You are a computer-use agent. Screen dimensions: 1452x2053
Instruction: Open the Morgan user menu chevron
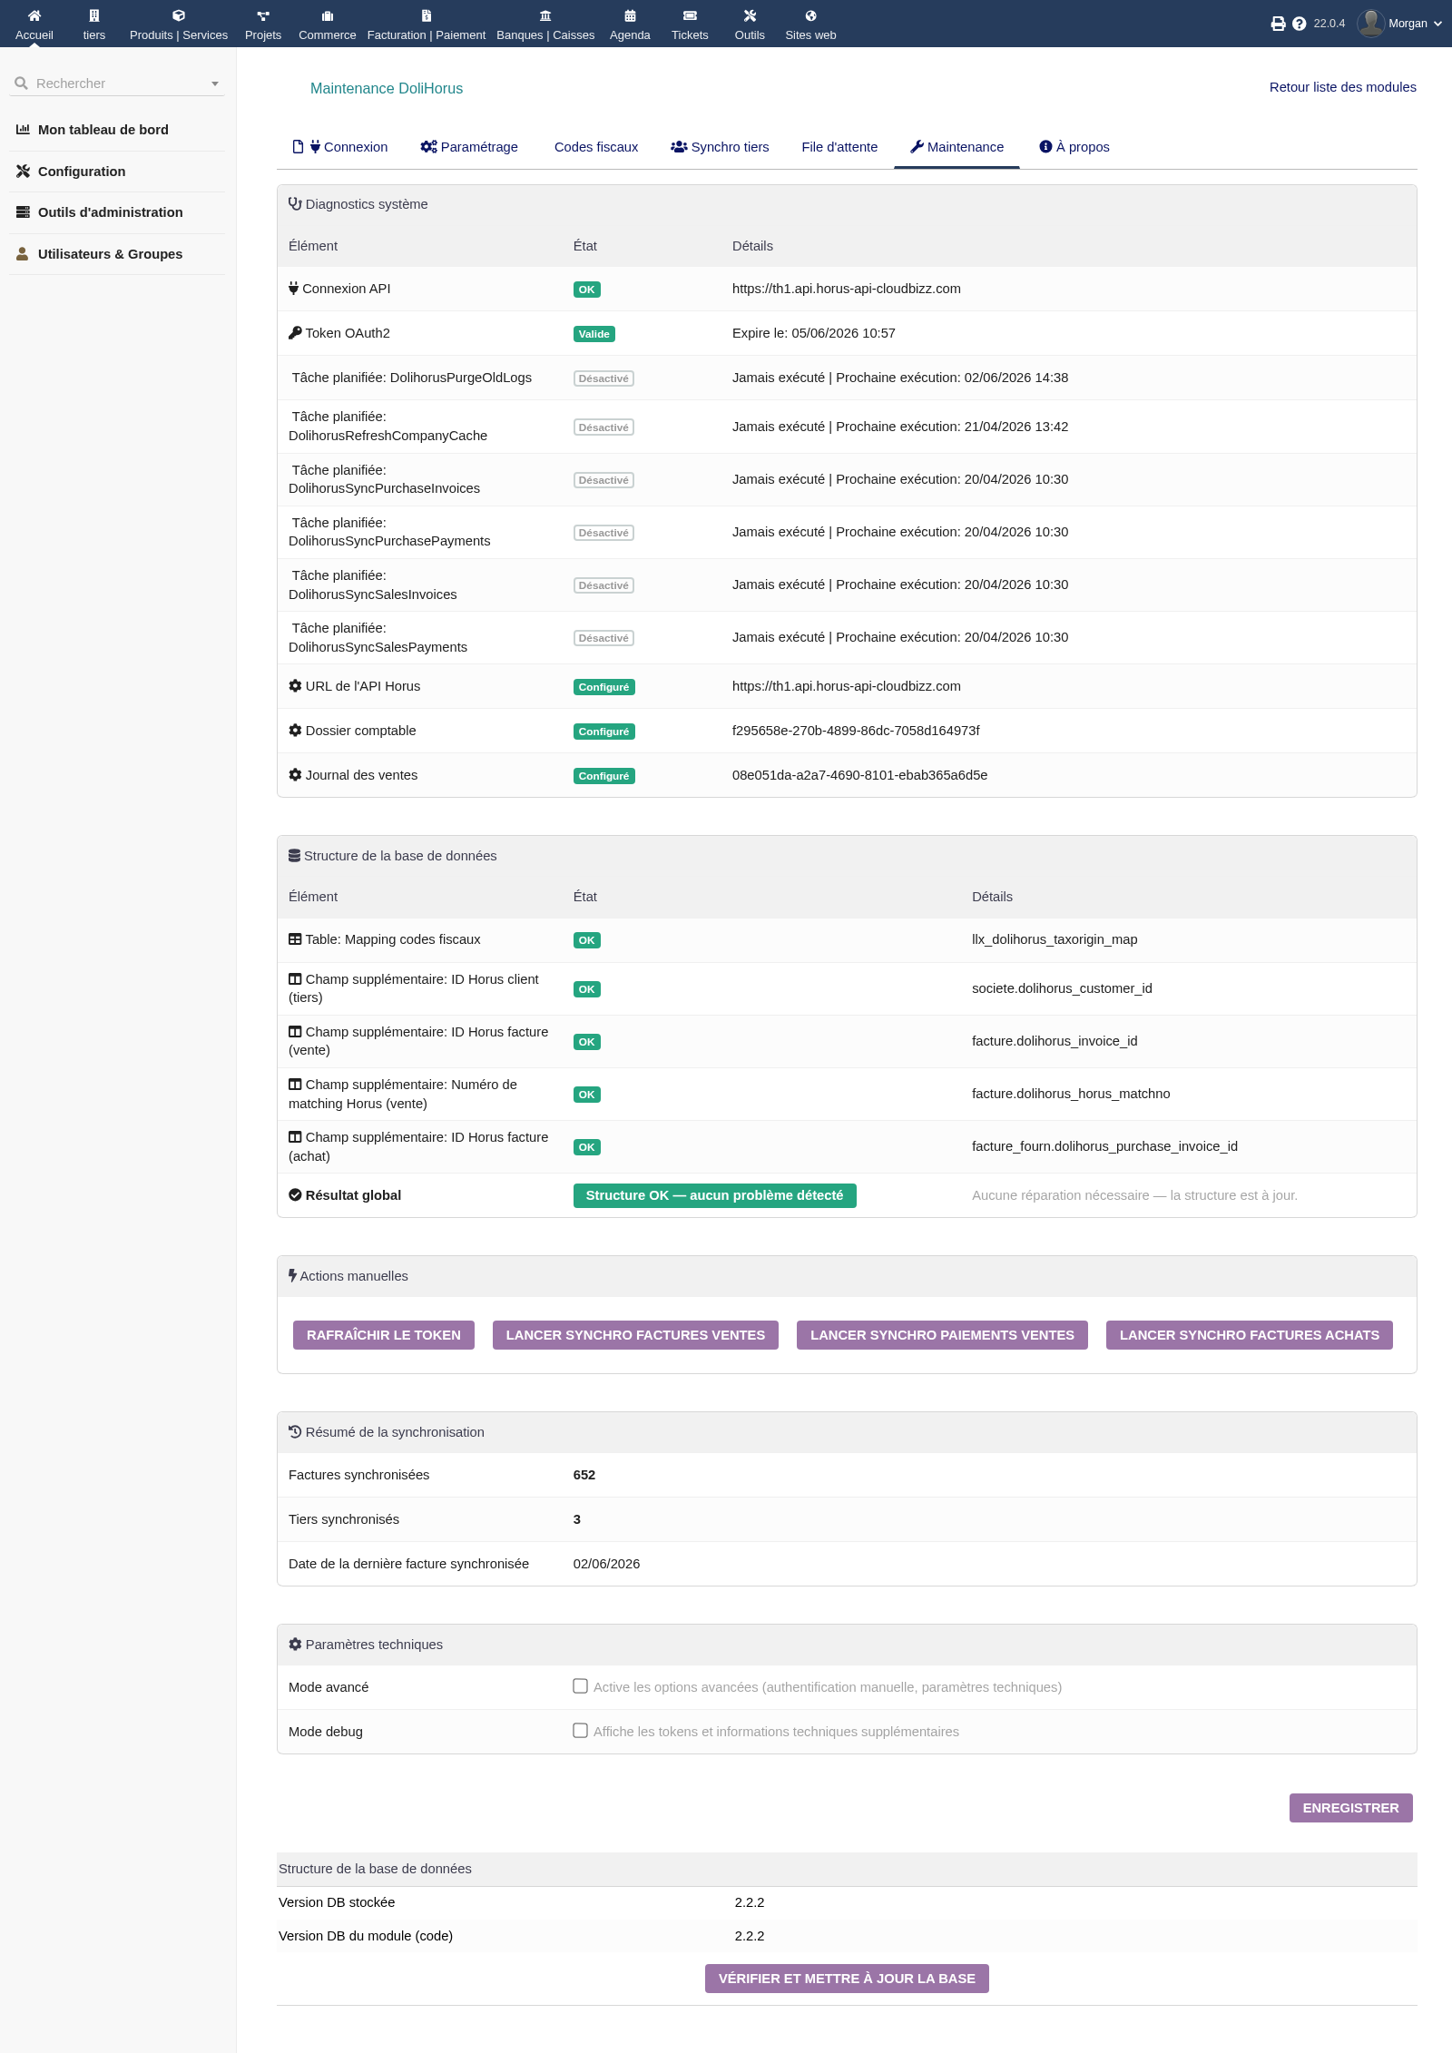pyautogui.click(x=1437, y=24)
